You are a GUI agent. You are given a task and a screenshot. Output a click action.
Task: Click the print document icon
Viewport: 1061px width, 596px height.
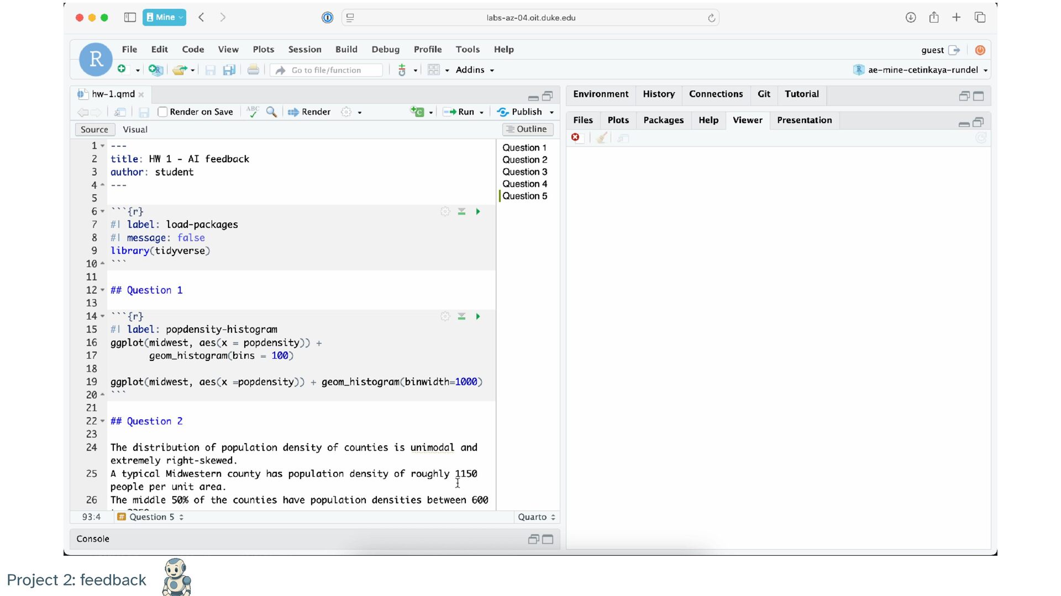coord(253,70)
